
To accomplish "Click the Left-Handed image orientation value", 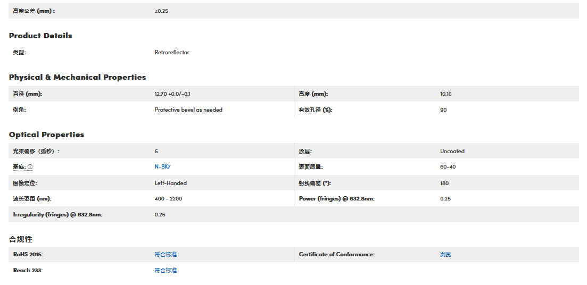I will point(170,183).
